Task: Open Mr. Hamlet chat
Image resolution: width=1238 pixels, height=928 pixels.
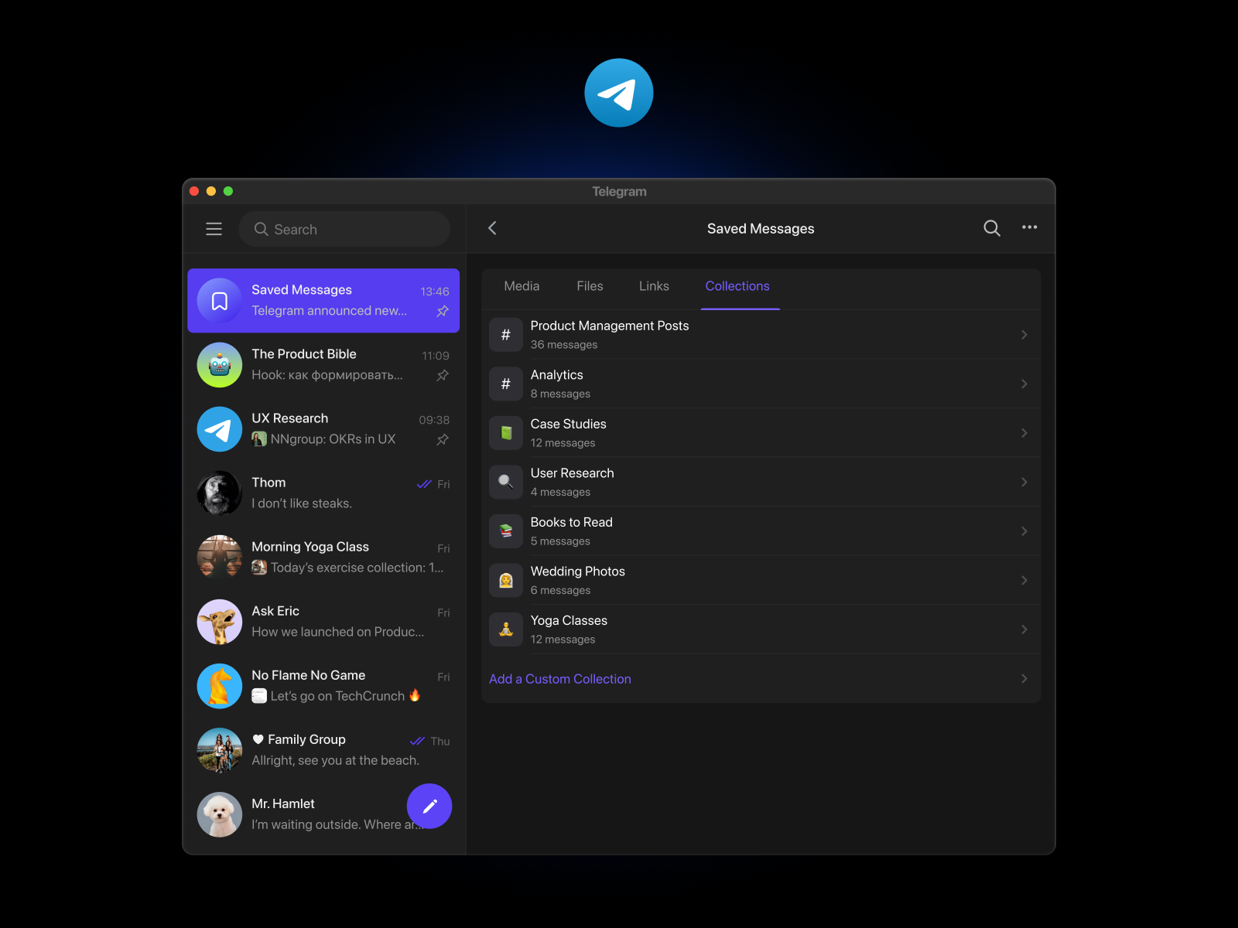Action: [x=323, y=814]
